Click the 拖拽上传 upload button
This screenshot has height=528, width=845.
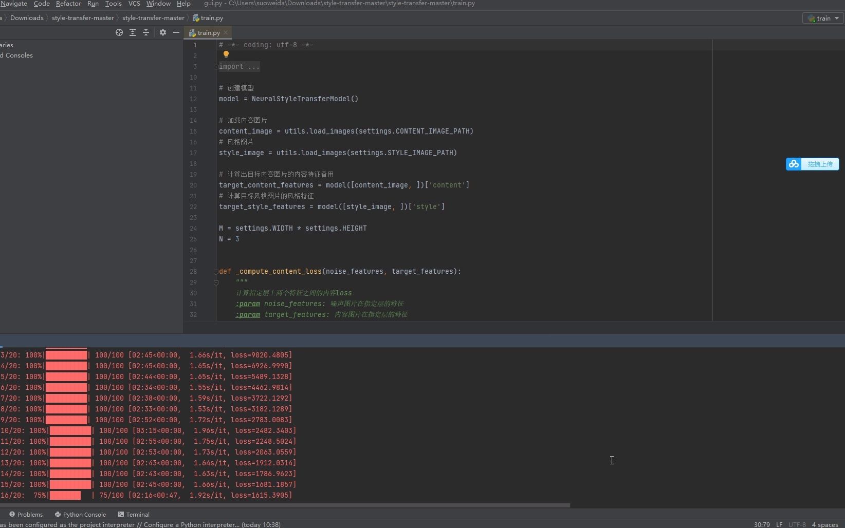click(812, 164)
